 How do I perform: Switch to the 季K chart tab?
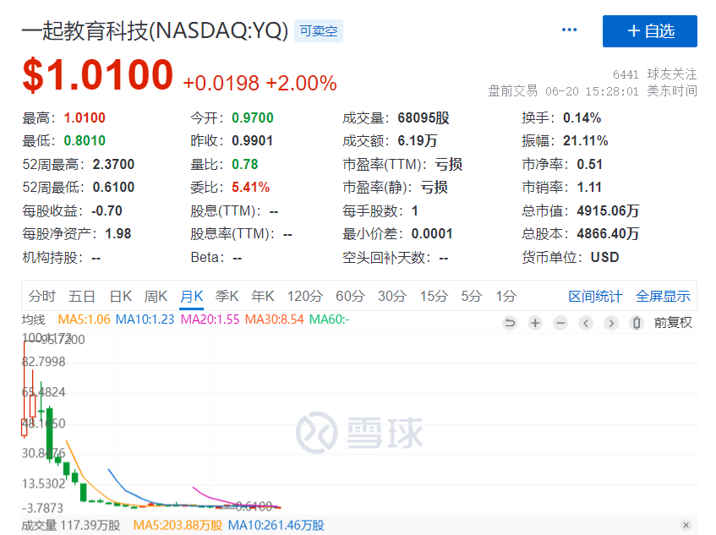coord(227,296)
